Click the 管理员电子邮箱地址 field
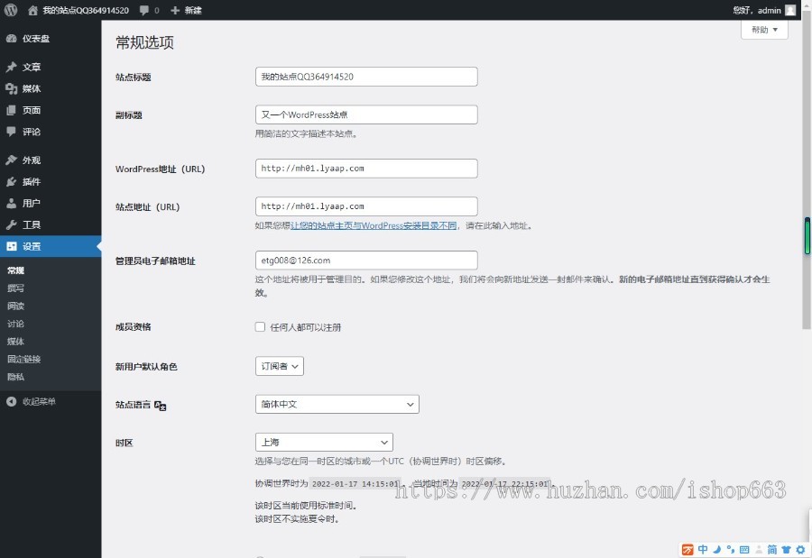The width and height of the screenshot is (812, 558). point(366,260)
